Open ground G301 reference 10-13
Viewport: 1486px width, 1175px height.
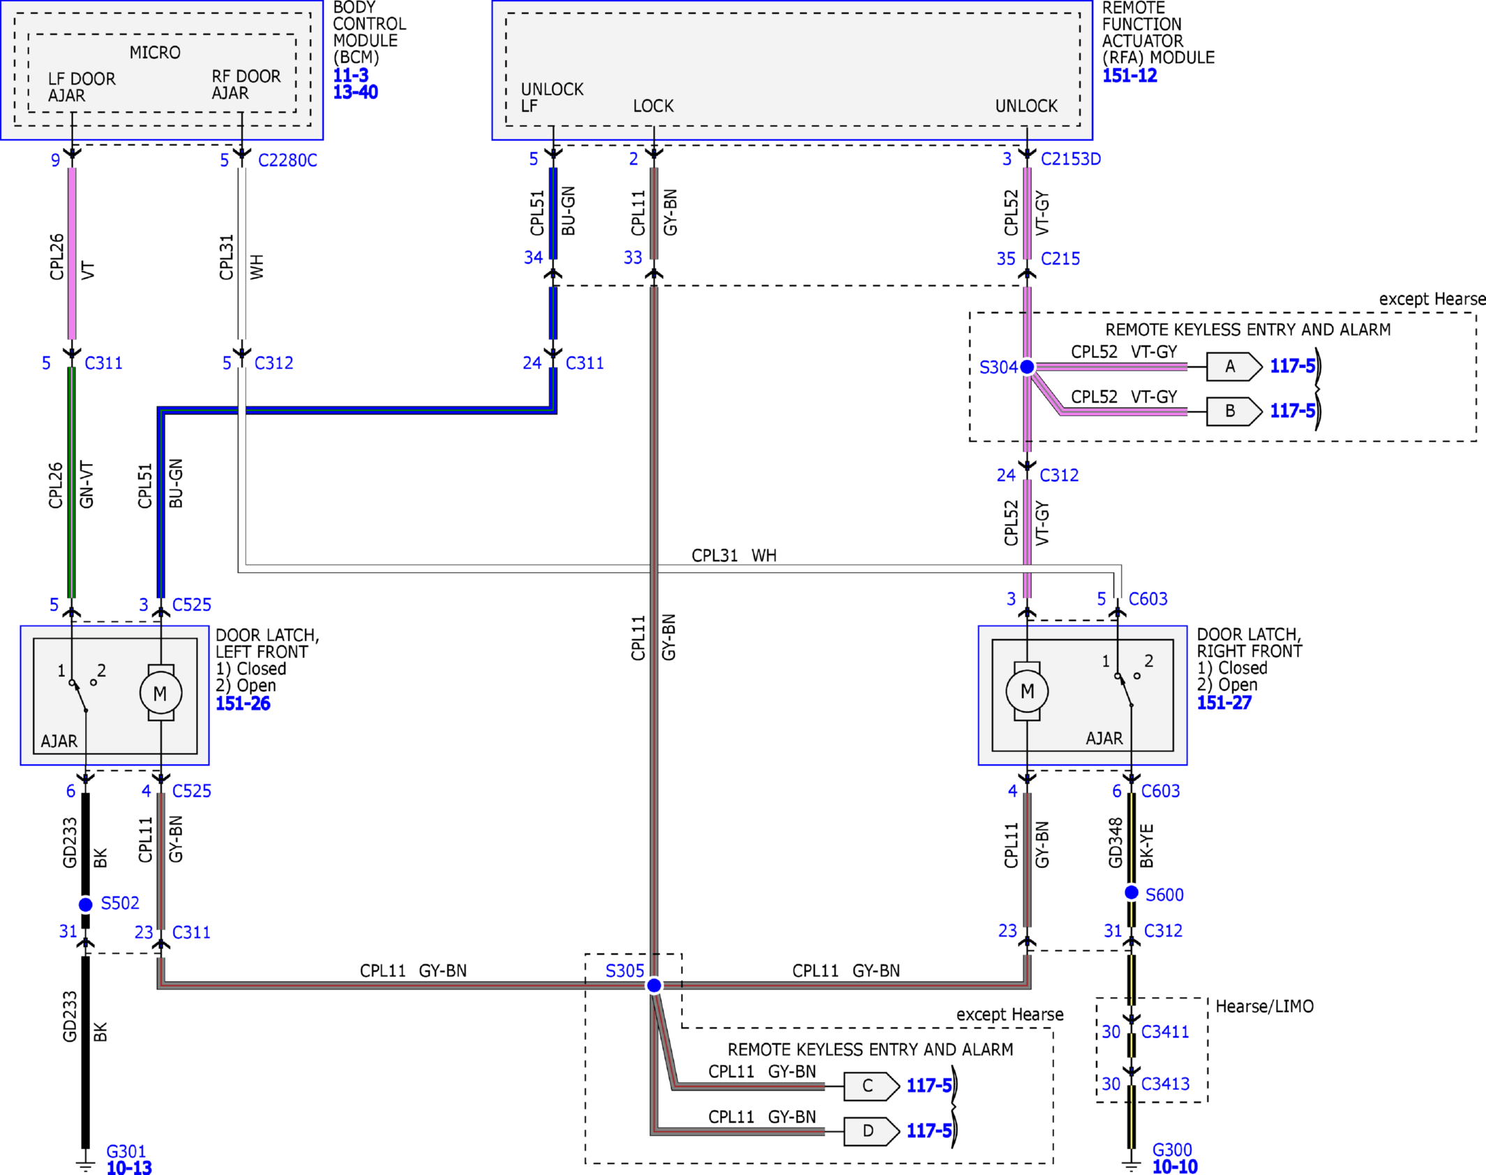click(129, 1167)
